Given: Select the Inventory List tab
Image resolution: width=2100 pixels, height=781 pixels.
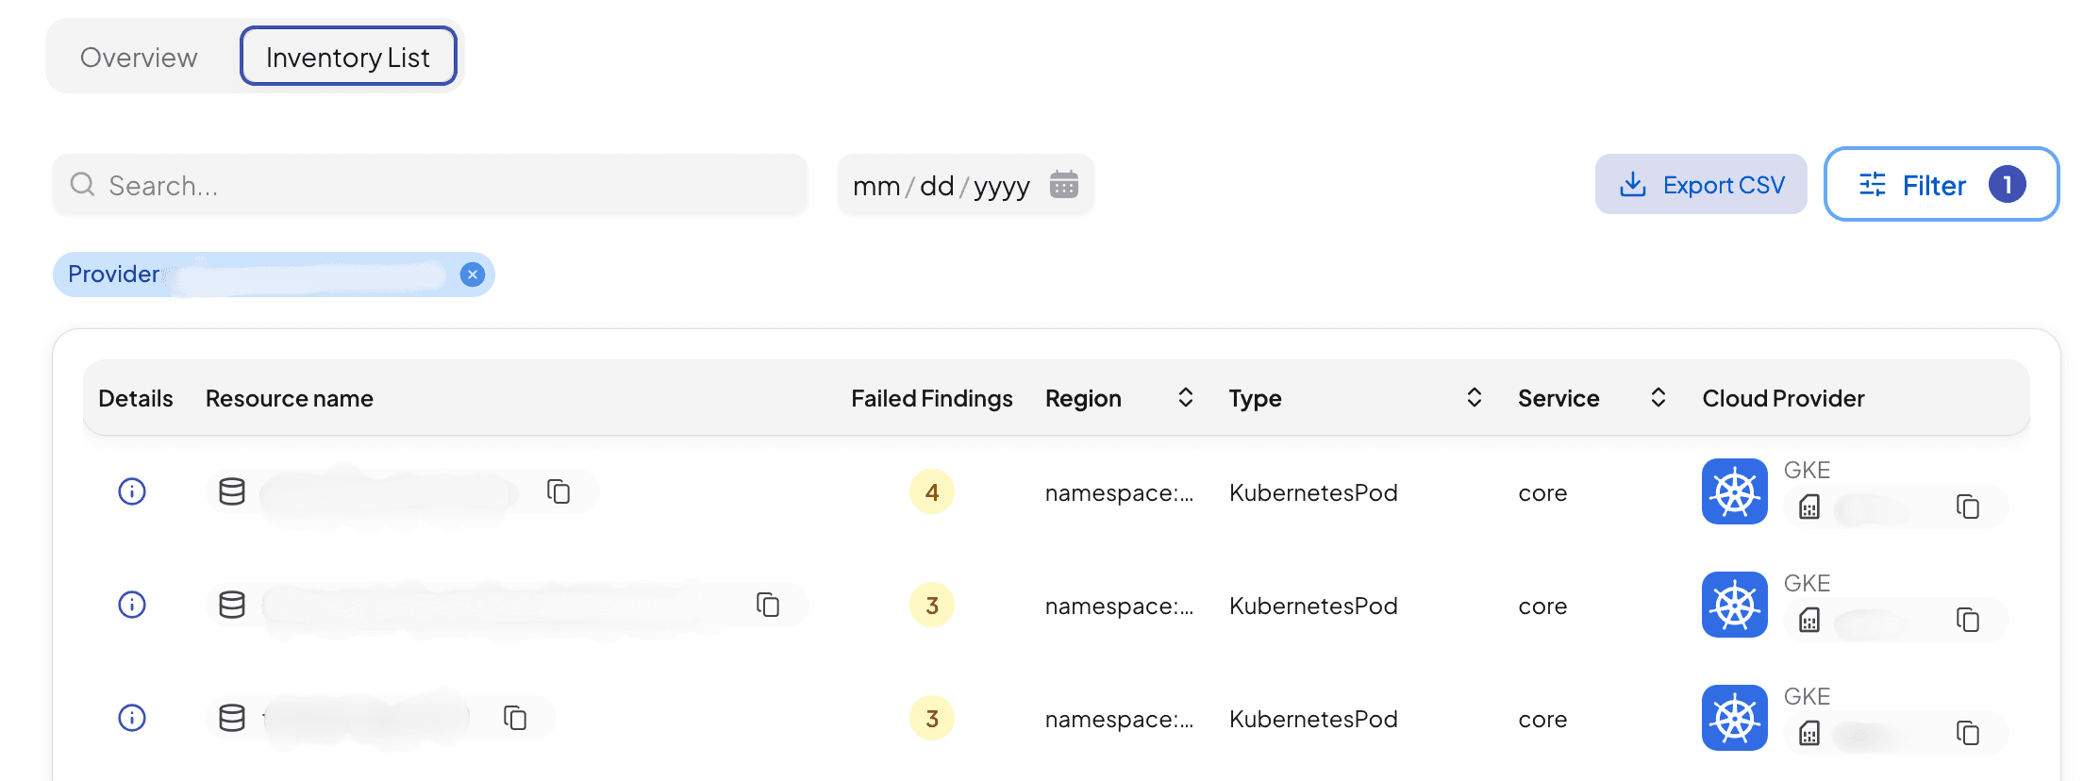Looking at the screenshot, I should click(x=348, y=58).
